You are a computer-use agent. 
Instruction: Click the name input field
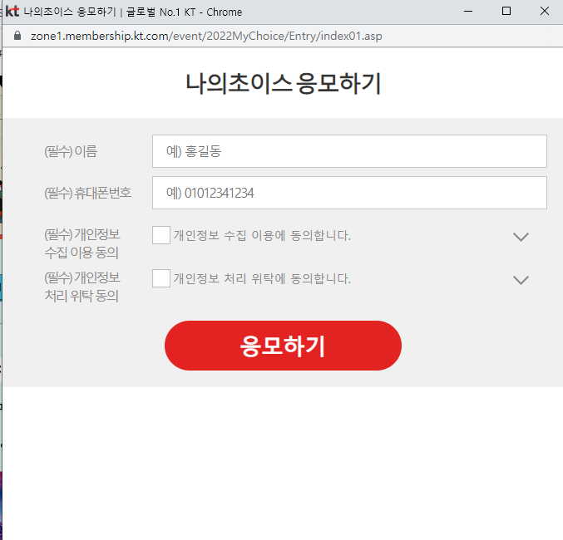(x=349, y=151)
